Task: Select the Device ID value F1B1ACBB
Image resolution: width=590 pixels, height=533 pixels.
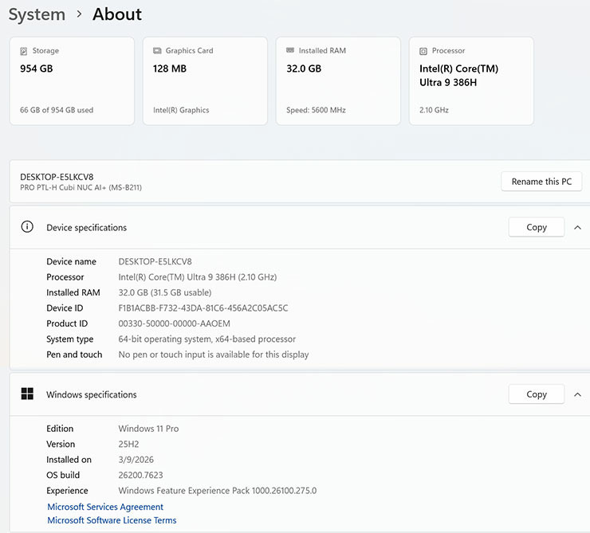Action: [203, 308]
